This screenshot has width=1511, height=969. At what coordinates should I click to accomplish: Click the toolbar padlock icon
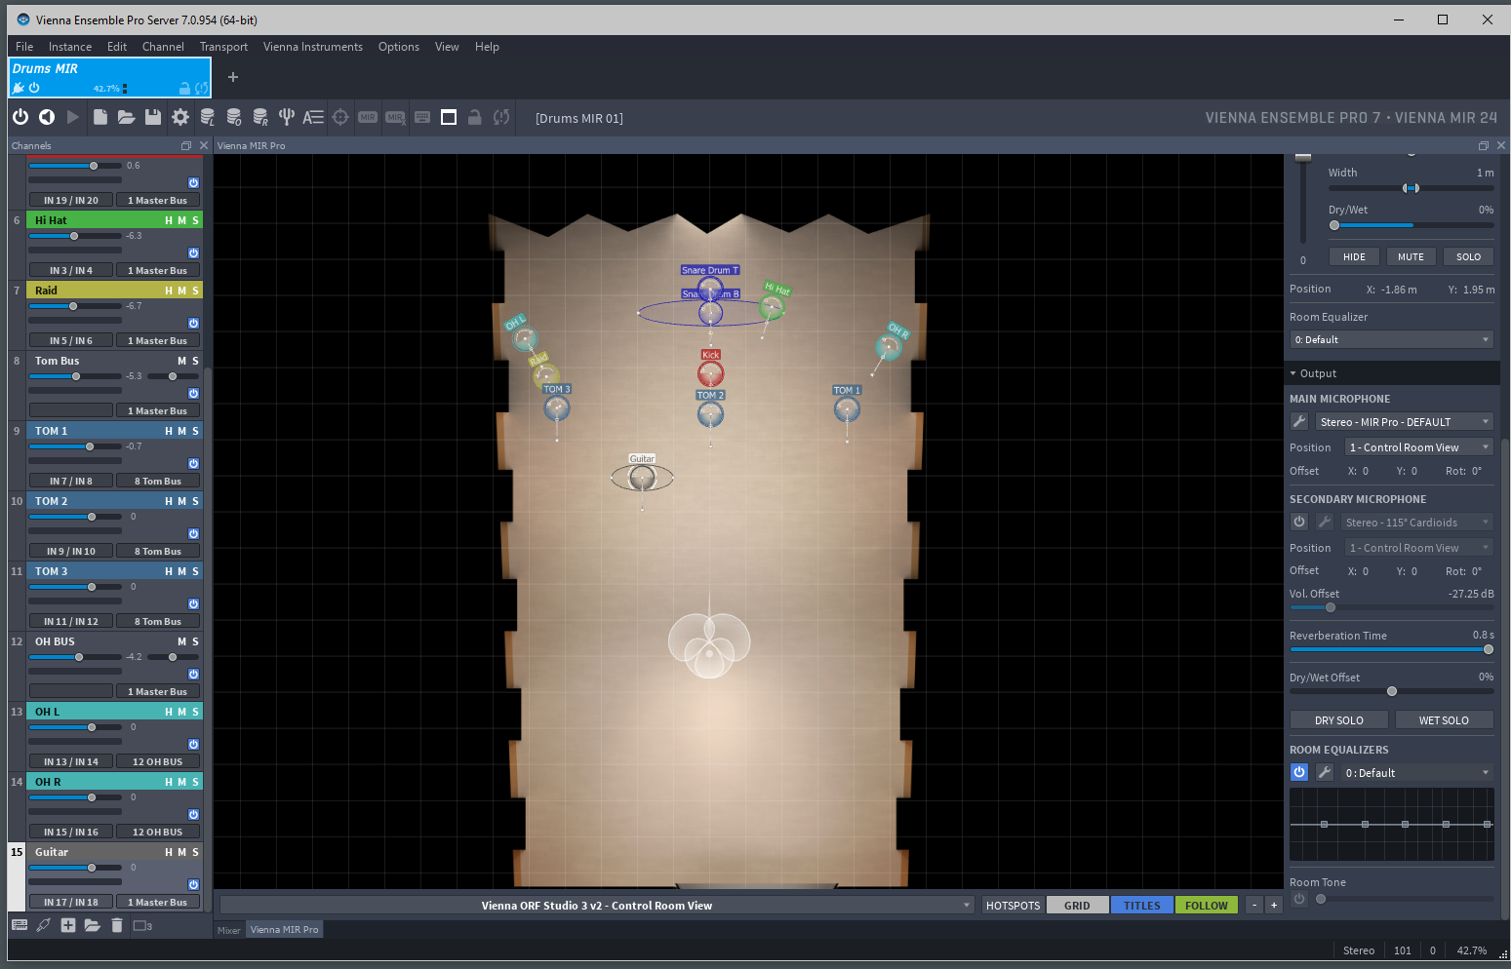475,117
